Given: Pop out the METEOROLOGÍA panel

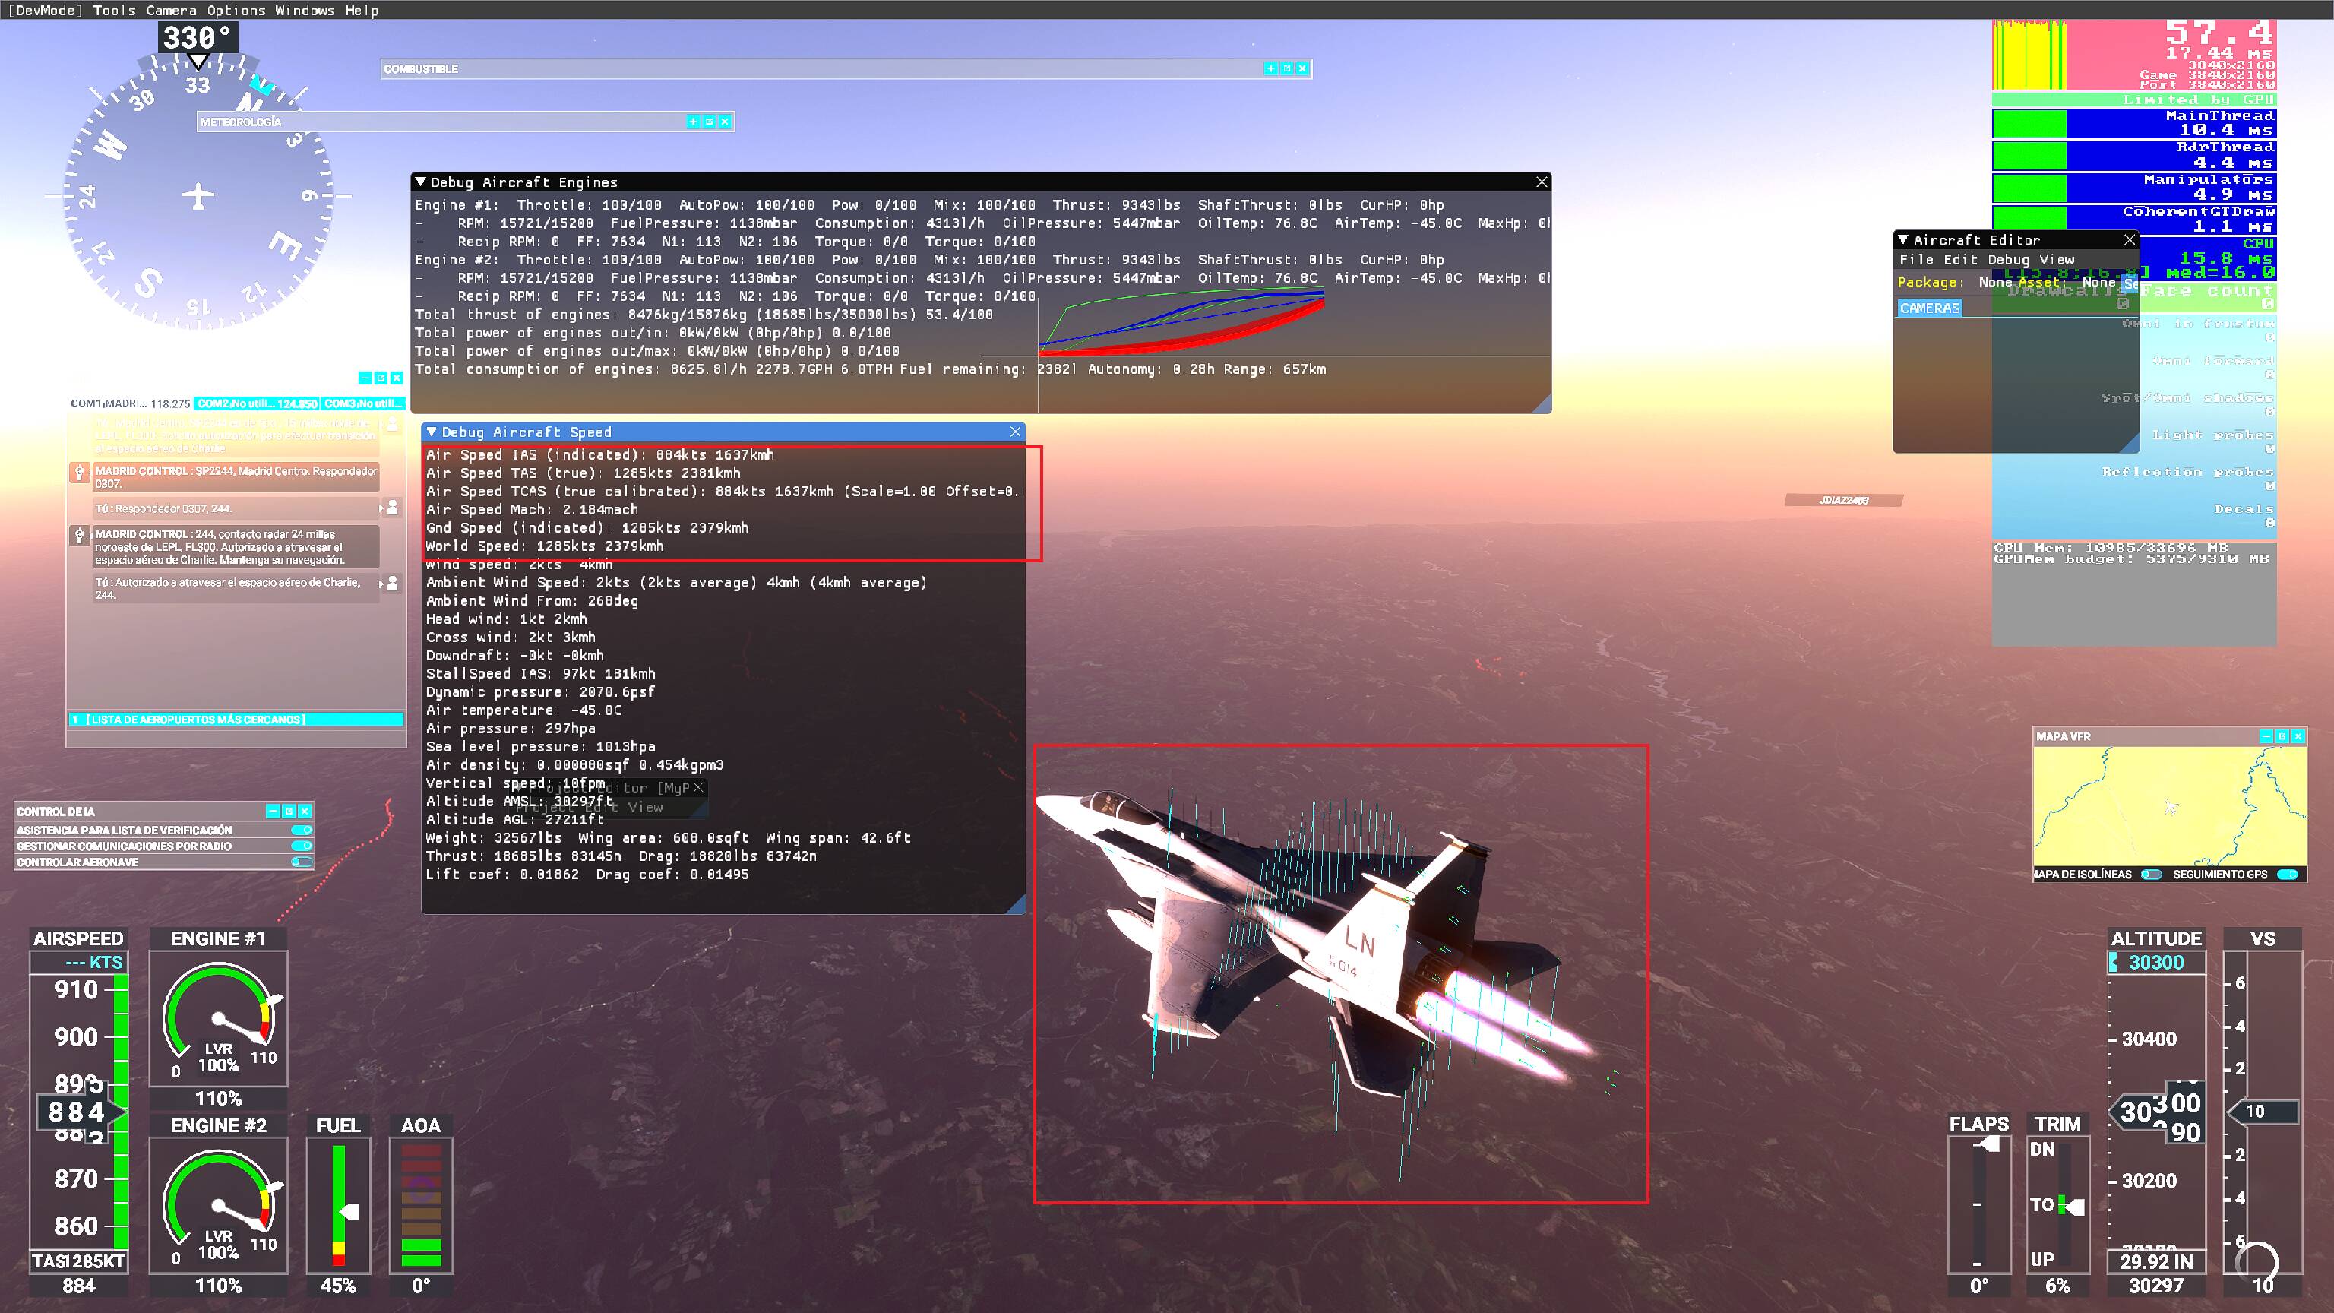Looking at the screenshot, I should [710, 122].
